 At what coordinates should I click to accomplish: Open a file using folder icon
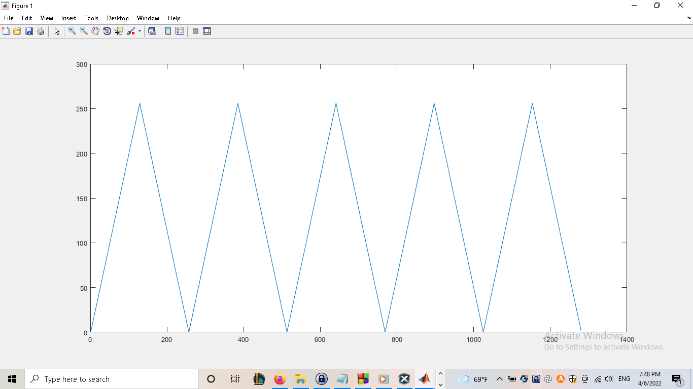[x=17, y=31]
